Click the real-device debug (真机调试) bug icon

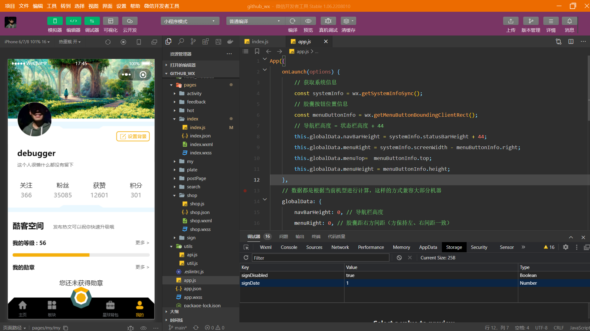(328, 21)
